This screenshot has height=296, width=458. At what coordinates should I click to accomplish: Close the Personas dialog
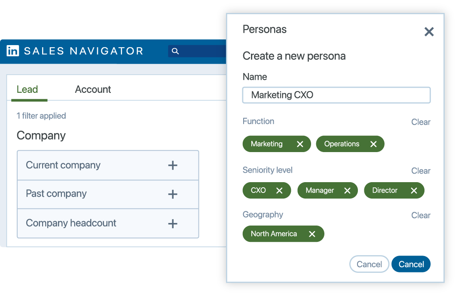429,31
